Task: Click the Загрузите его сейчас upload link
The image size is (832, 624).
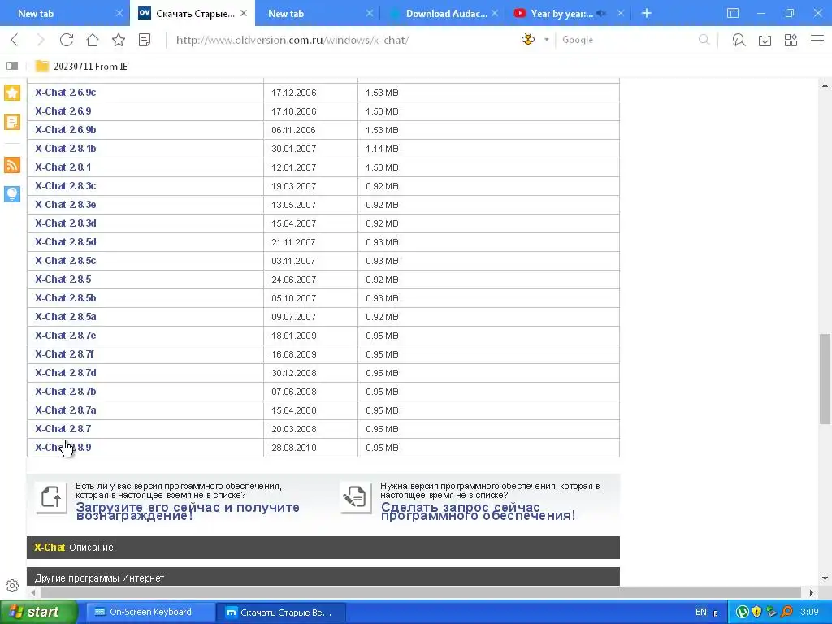Action: point(188,511)
